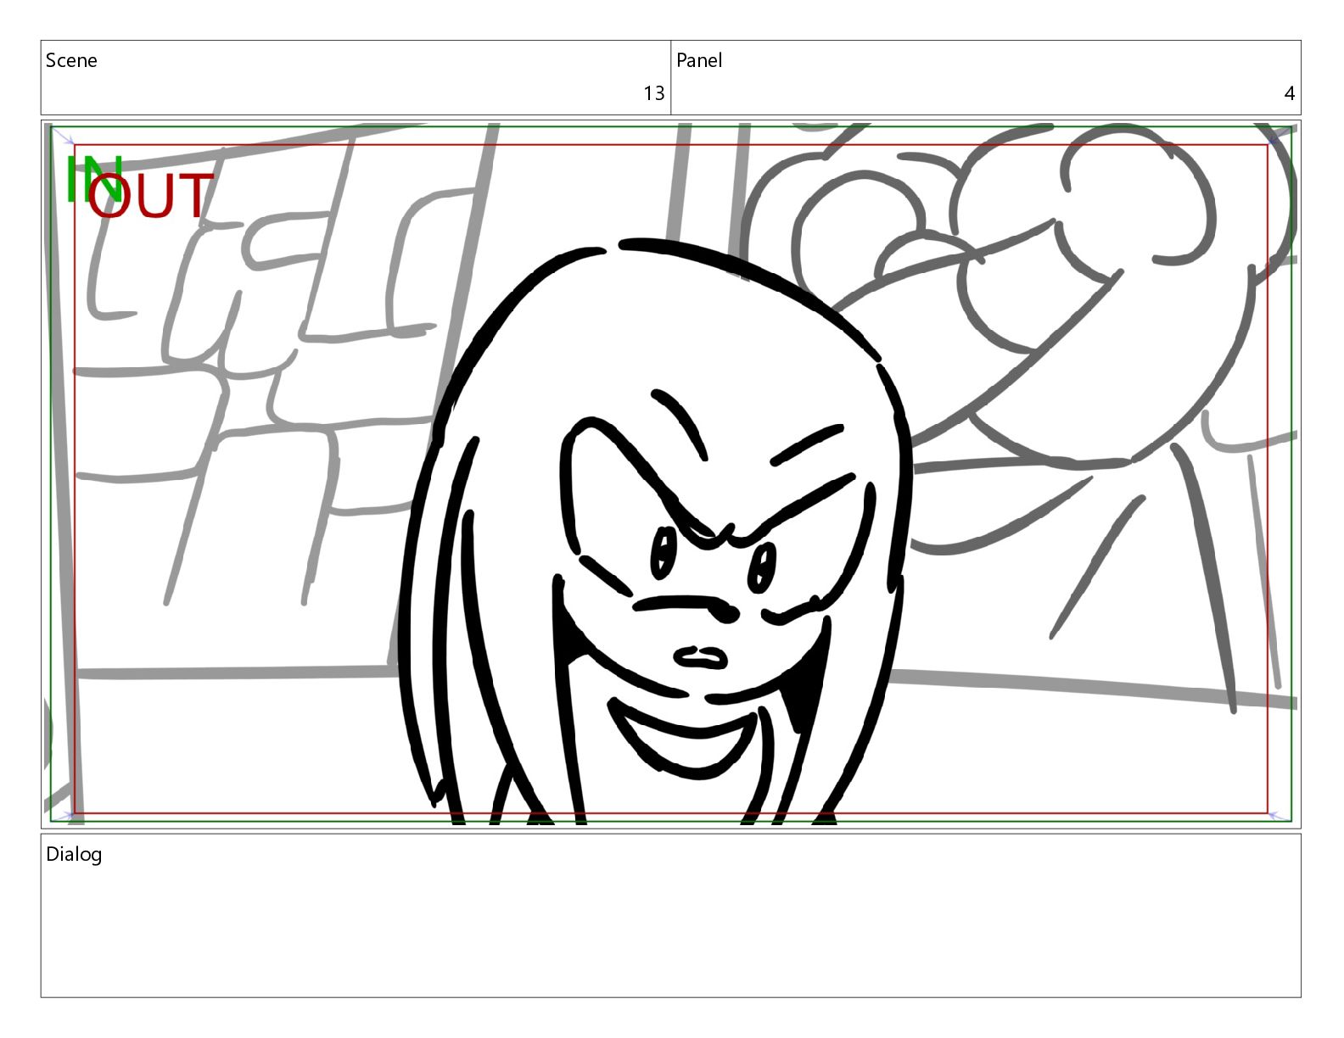The image size is (1344, 1038).
Task: Click the green 'IN' camera marker
Action: click(x=93, y=180)
